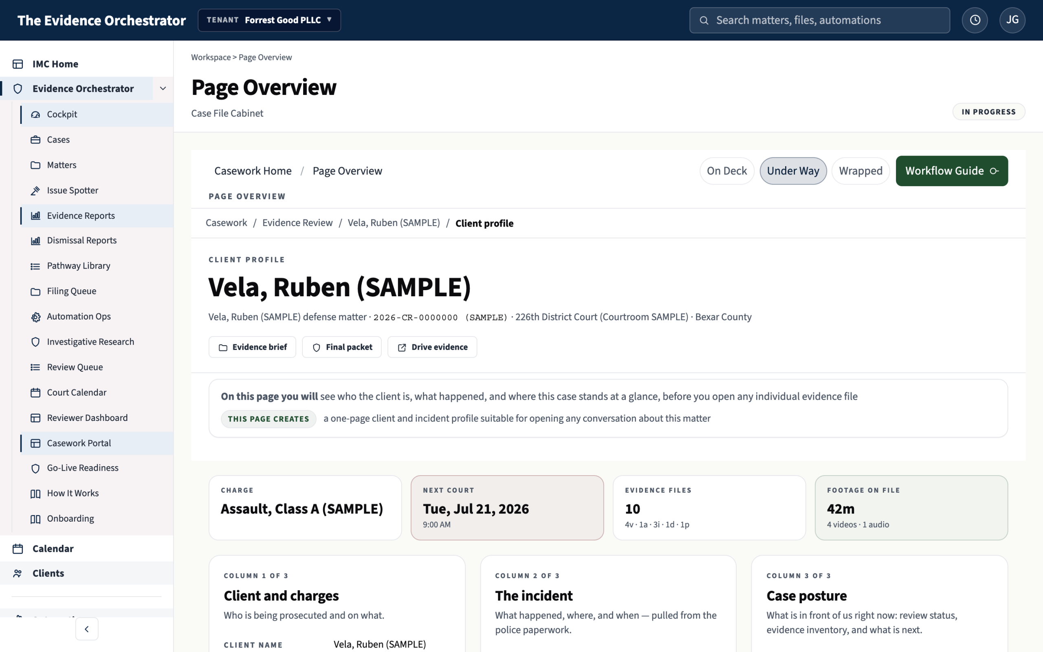Click the '4v · 1a · 3i · 1d · 1p' text

coord(657,525)
